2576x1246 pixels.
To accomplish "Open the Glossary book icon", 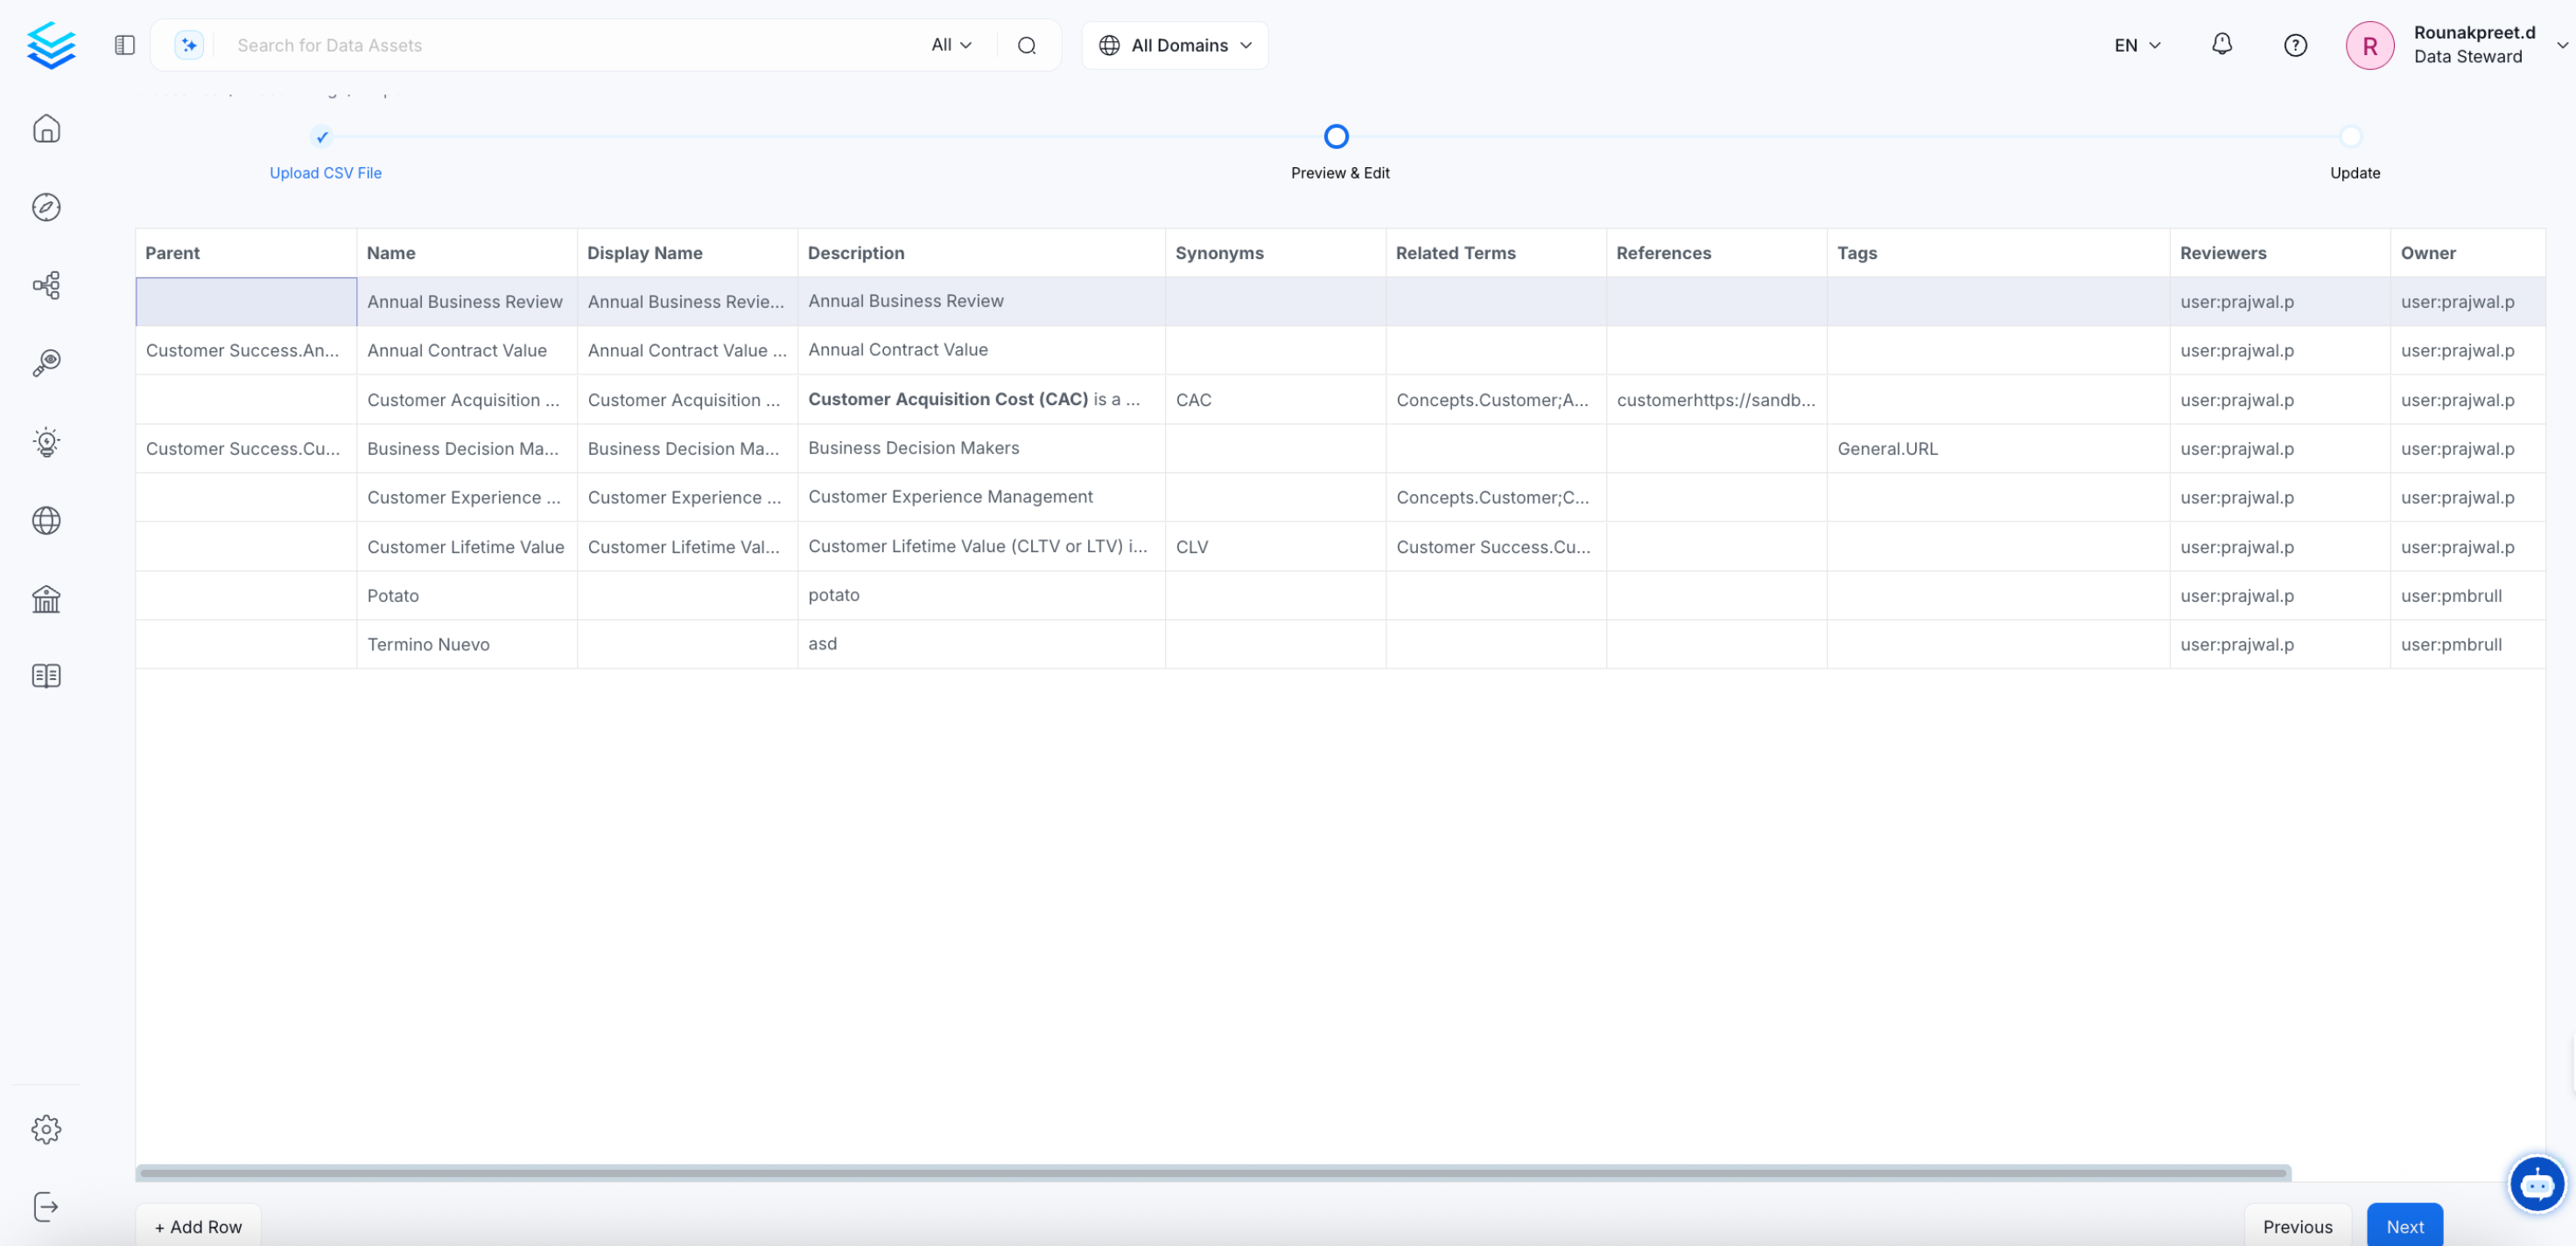I will click(46, 676).
